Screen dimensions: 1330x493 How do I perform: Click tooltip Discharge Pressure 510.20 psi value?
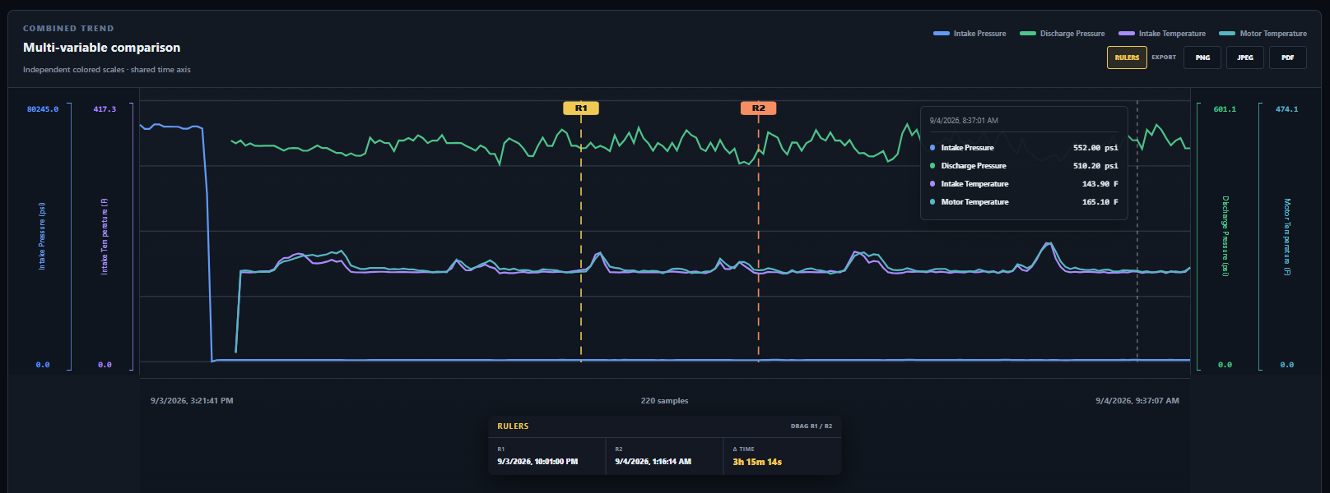[1095, 166]
